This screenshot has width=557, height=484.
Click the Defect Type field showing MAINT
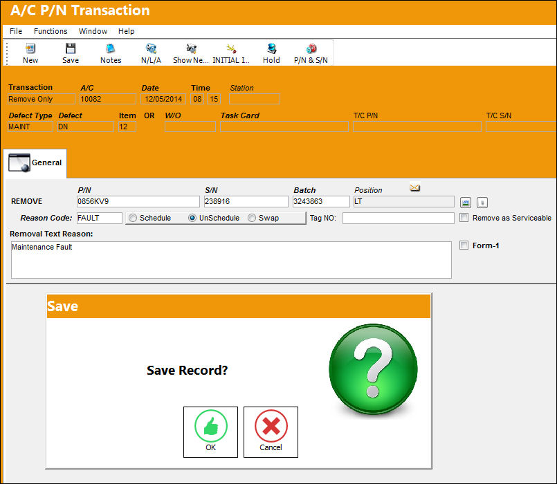(30, 127)
